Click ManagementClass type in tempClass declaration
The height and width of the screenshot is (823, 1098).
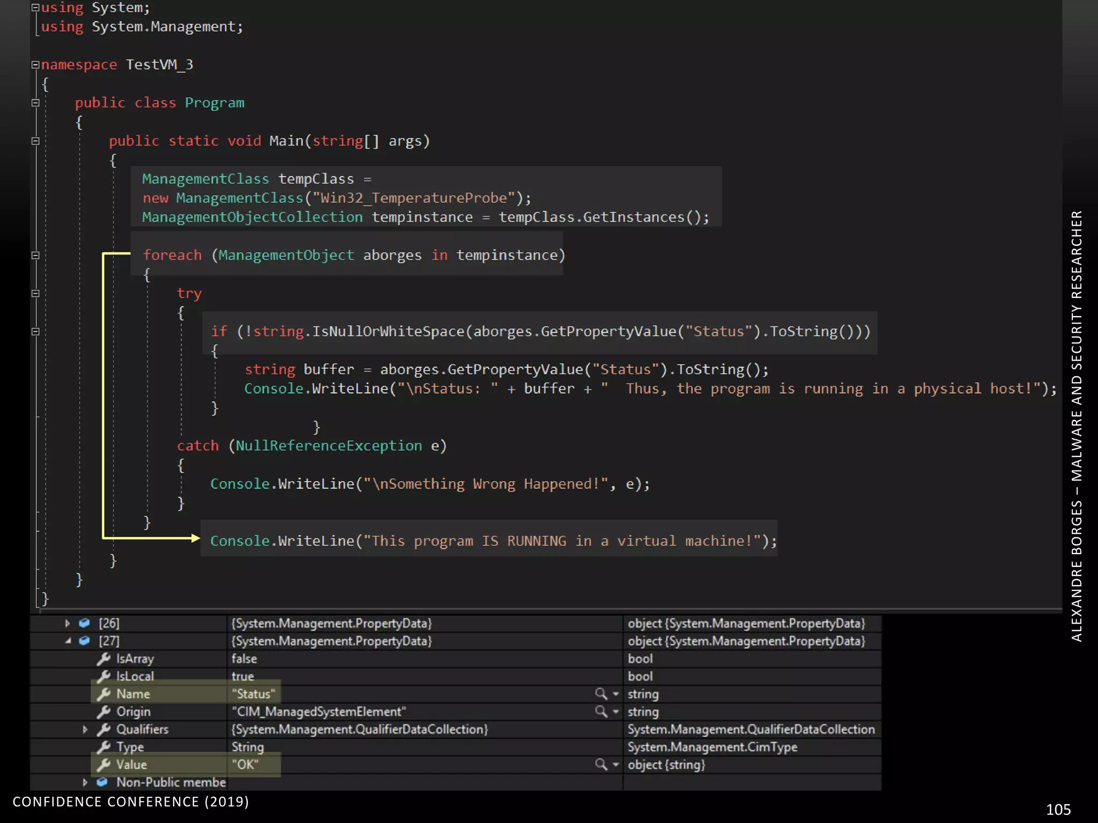click(x=205, y=179)
